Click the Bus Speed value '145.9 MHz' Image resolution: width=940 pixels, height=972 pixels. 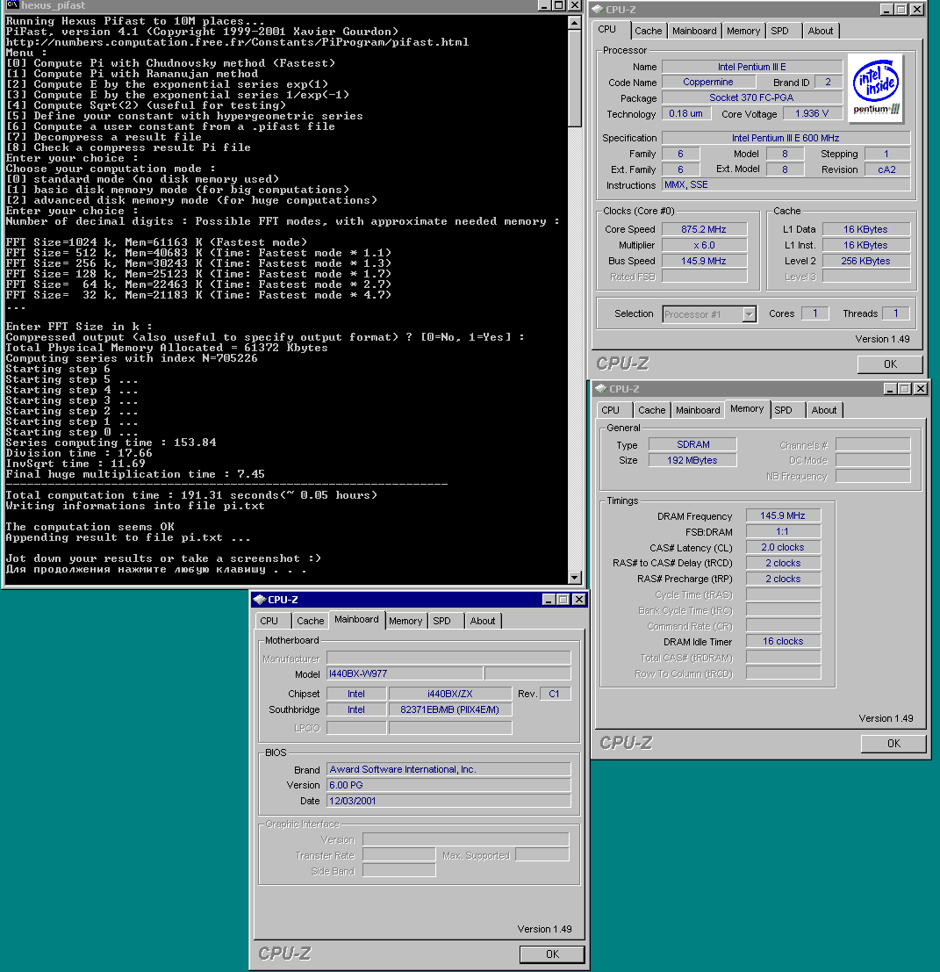click(705, 261)
